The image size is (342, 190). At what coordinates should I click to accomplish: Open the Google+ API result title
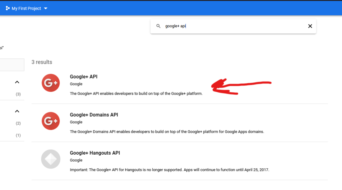coord(83,77)
